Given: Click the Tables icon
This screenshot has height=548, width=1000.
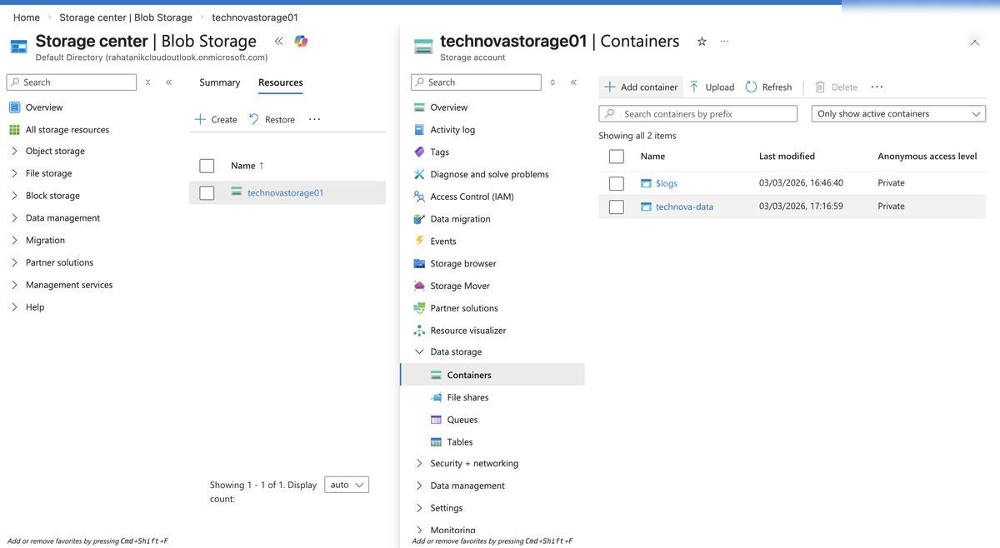Looking at the screenshot, I should [436, 442].
